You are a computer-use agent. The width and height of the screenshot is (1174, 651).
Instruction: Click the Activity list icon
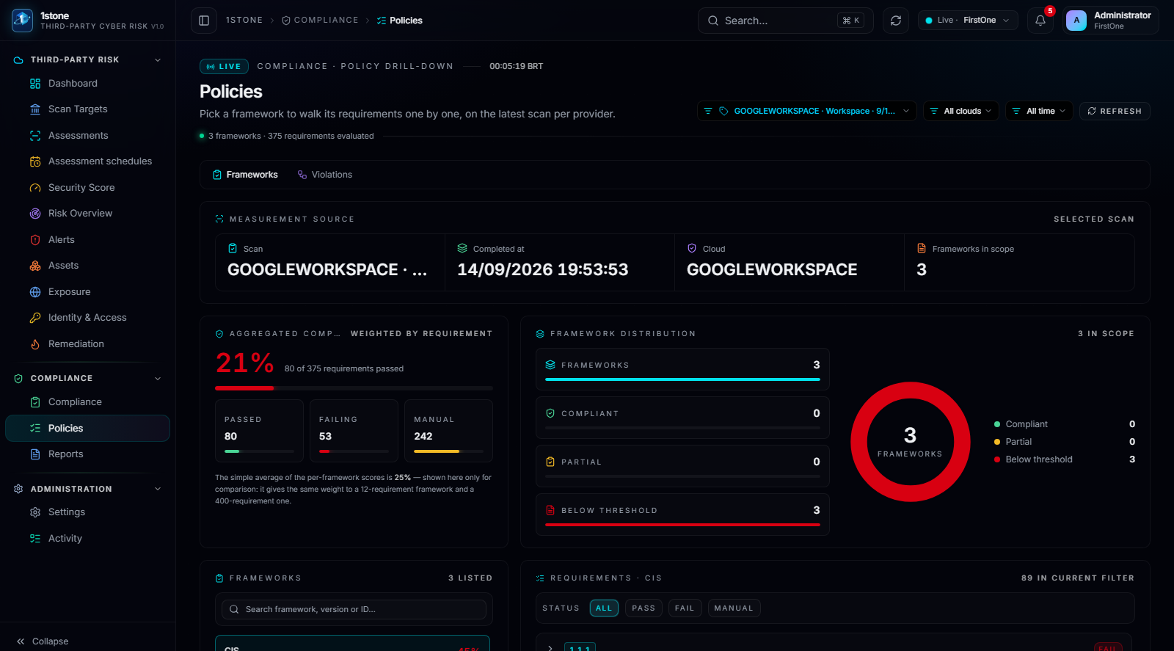pyautogui.click(x=35, y=539)
